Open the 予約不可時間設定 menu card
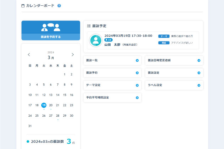This screenshot has height=149, width=224. [112, 98]
